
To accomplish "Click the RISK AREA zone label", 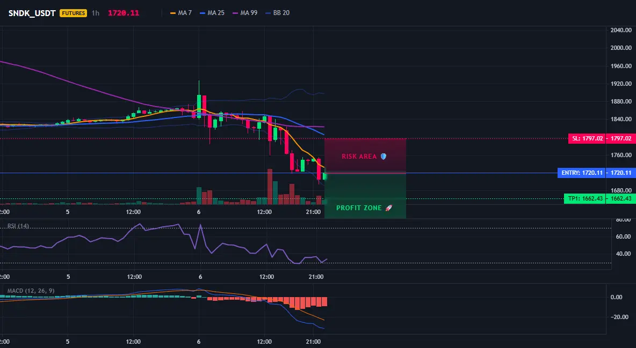I will point(364,157).
